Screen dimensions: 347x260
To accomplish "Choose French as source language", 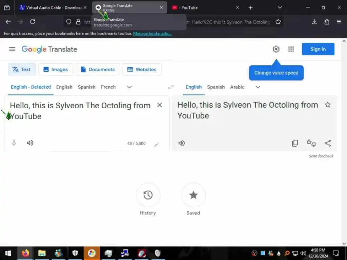I will tap(108, 87).
